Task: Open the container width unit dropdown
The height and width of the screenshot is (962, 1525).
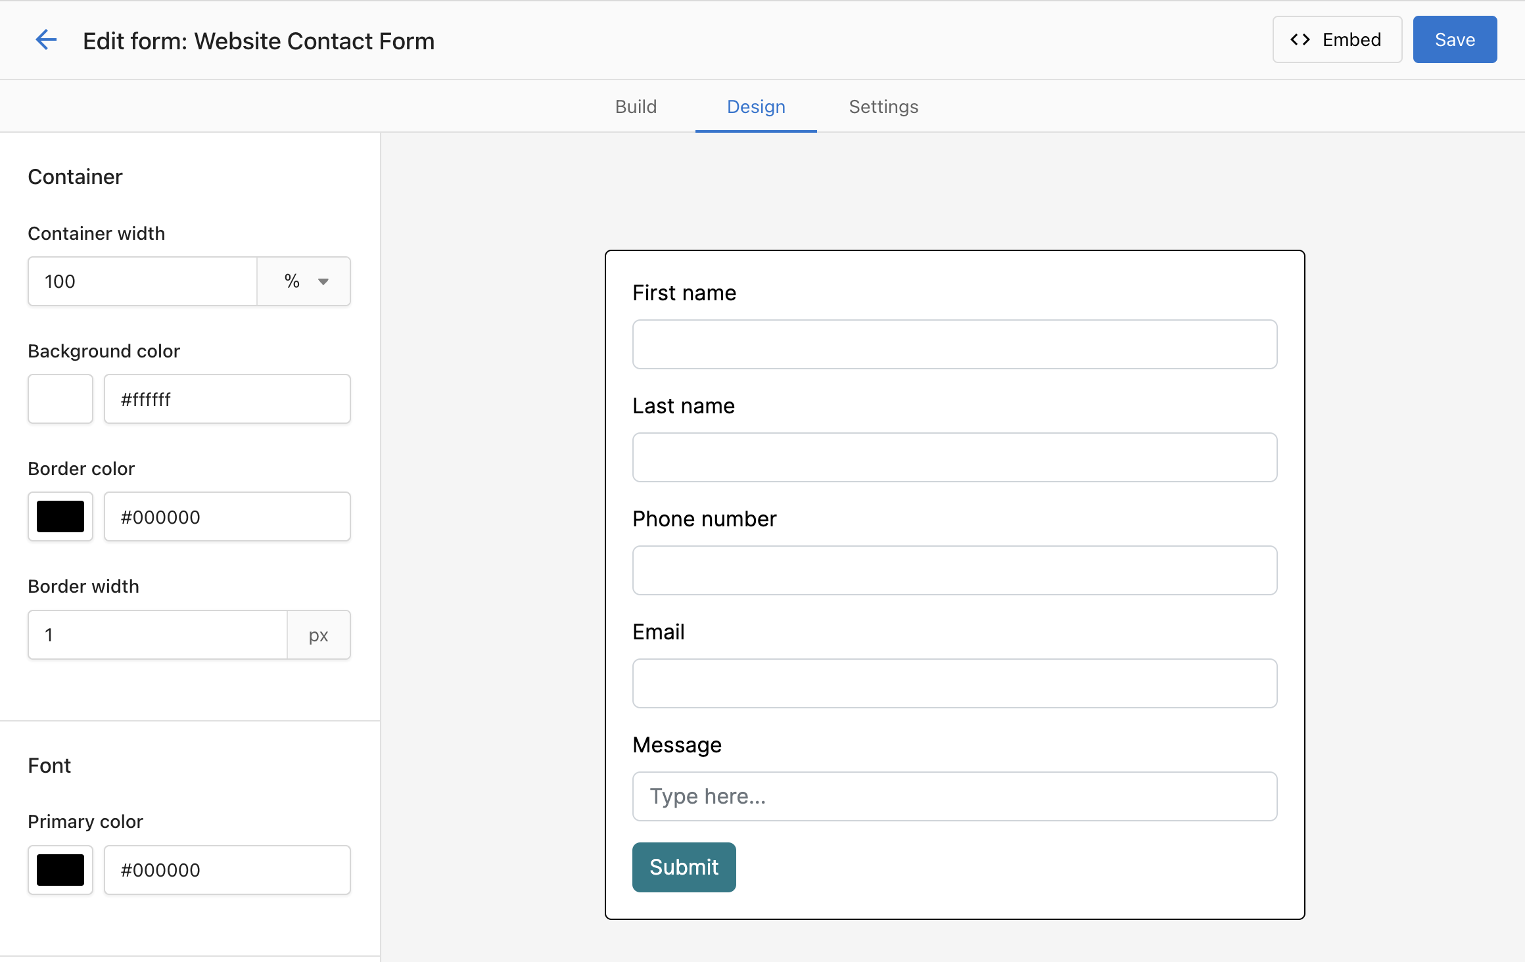Action: (304, 281)
